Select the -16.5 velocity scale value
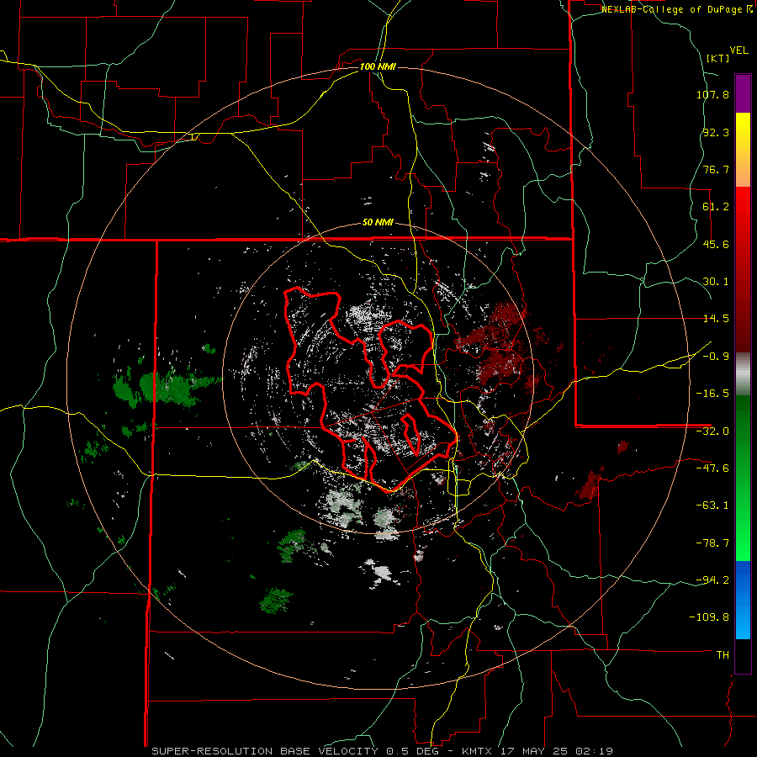Image resolution: width=757 pixels, height=757 pixels. pos(712,394)
